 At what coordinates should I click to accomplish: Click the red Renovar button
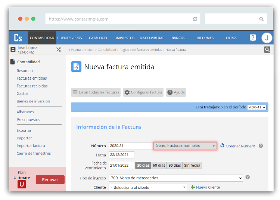(x=50, y=179)
